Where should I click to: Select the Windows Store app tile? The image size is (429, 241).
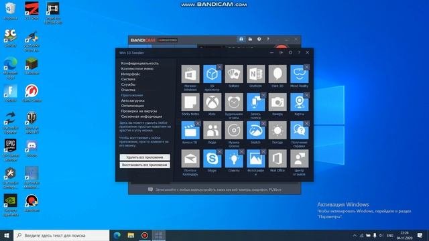click(190, 74)
